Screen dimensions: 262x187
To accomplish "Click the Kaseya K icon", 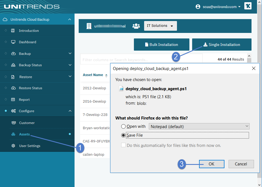I will (248, 6).
